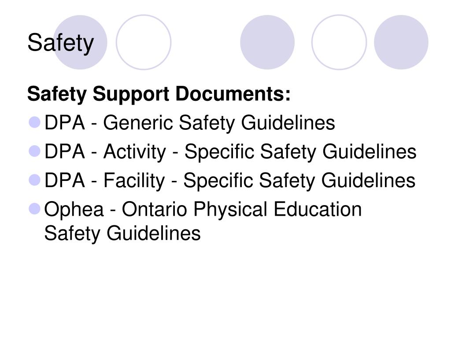Image resolution: width=451 pixels, height=338 pixels.
Task: Click 'Ophea - Ontario Physical Education' text
Action: 203,209
